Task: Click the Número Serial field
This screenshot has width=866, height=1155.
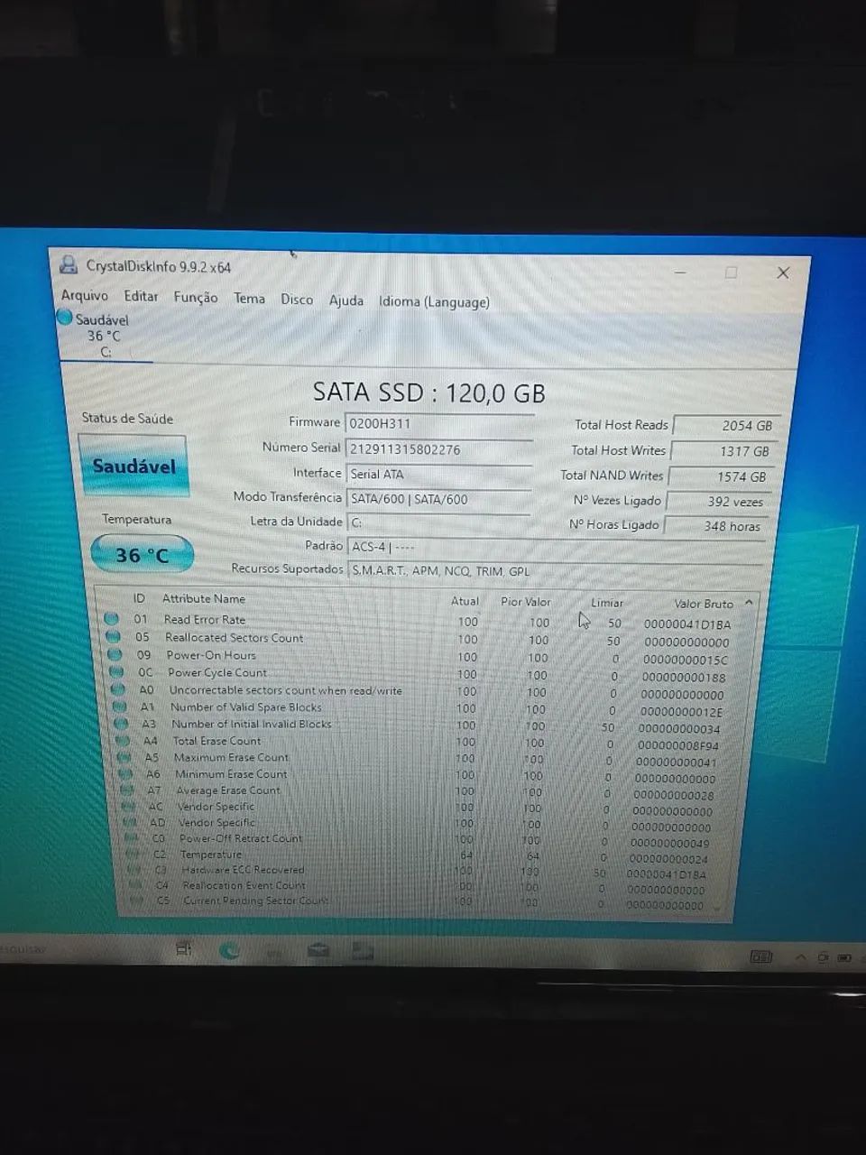Action: [x=438, y=448]
